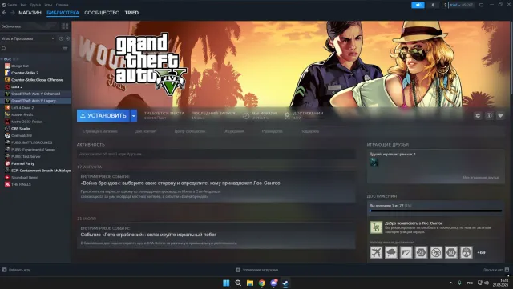The height and width of the screenshot is (289, 513).
Task: Open downloads management at bottom
Action: click(x=257, y=270)
